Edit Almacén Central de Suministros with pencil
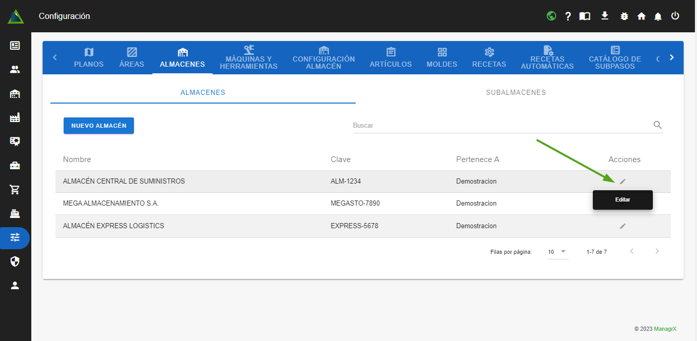Image resolution: width=697 pixels, height=341 pixels. [x=623, y=181]
